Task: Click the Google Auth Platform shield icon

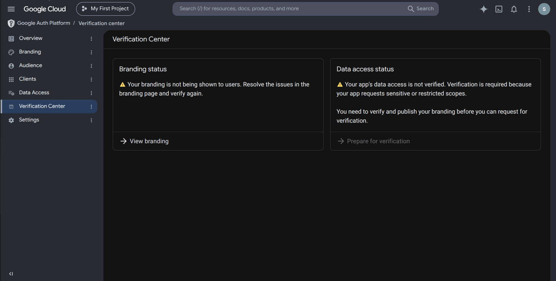Action: 11,23
